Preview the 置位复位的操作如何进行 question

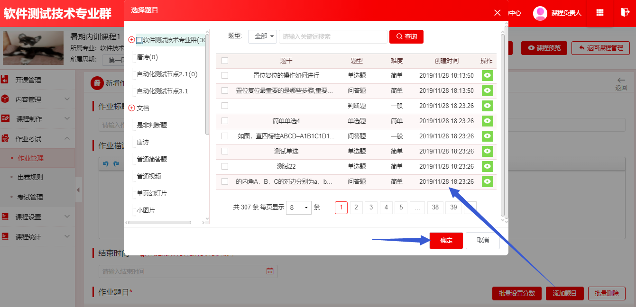tap(487, 76)
